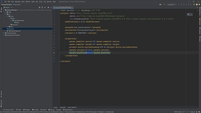The width and height of the screenshot is (201, 113).
Task: Click the 4 spaces indent status widget
Action: (193, 112)
